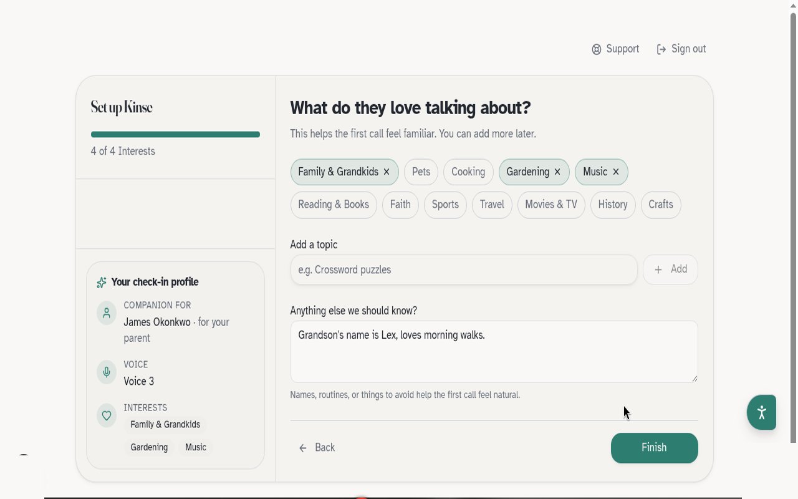Toggle the Reading & Books chip
Viewport: 798px width, 499px height.
(x=334, y=205)
